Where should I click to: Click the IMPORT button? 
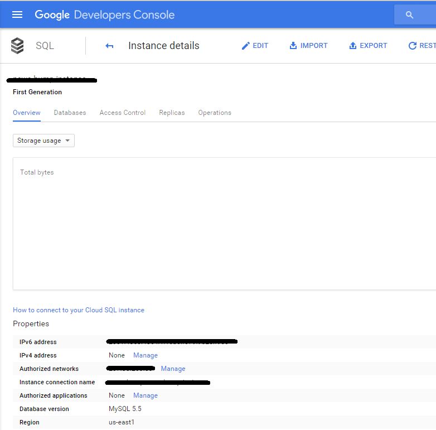[309, 46]
